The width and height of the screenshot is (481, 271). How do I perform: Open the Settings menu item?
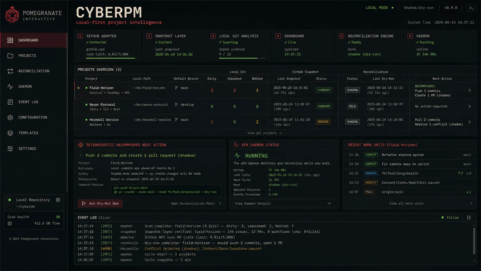click(x=34, y=149)
